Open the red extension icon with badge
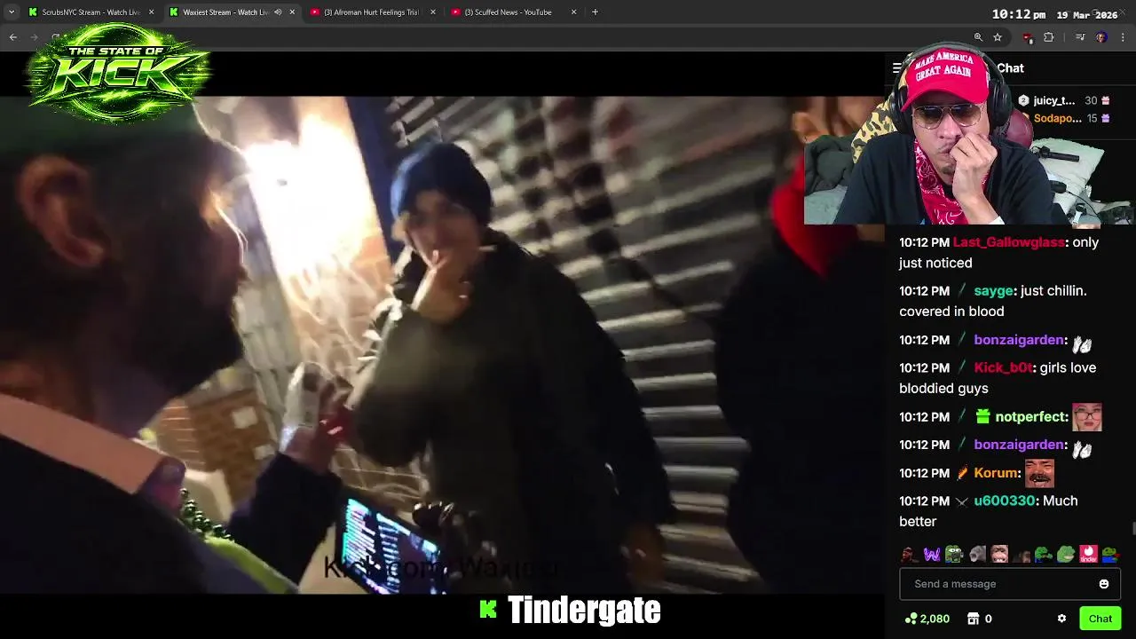The image size is (1136, 639). pos(1028,37)
